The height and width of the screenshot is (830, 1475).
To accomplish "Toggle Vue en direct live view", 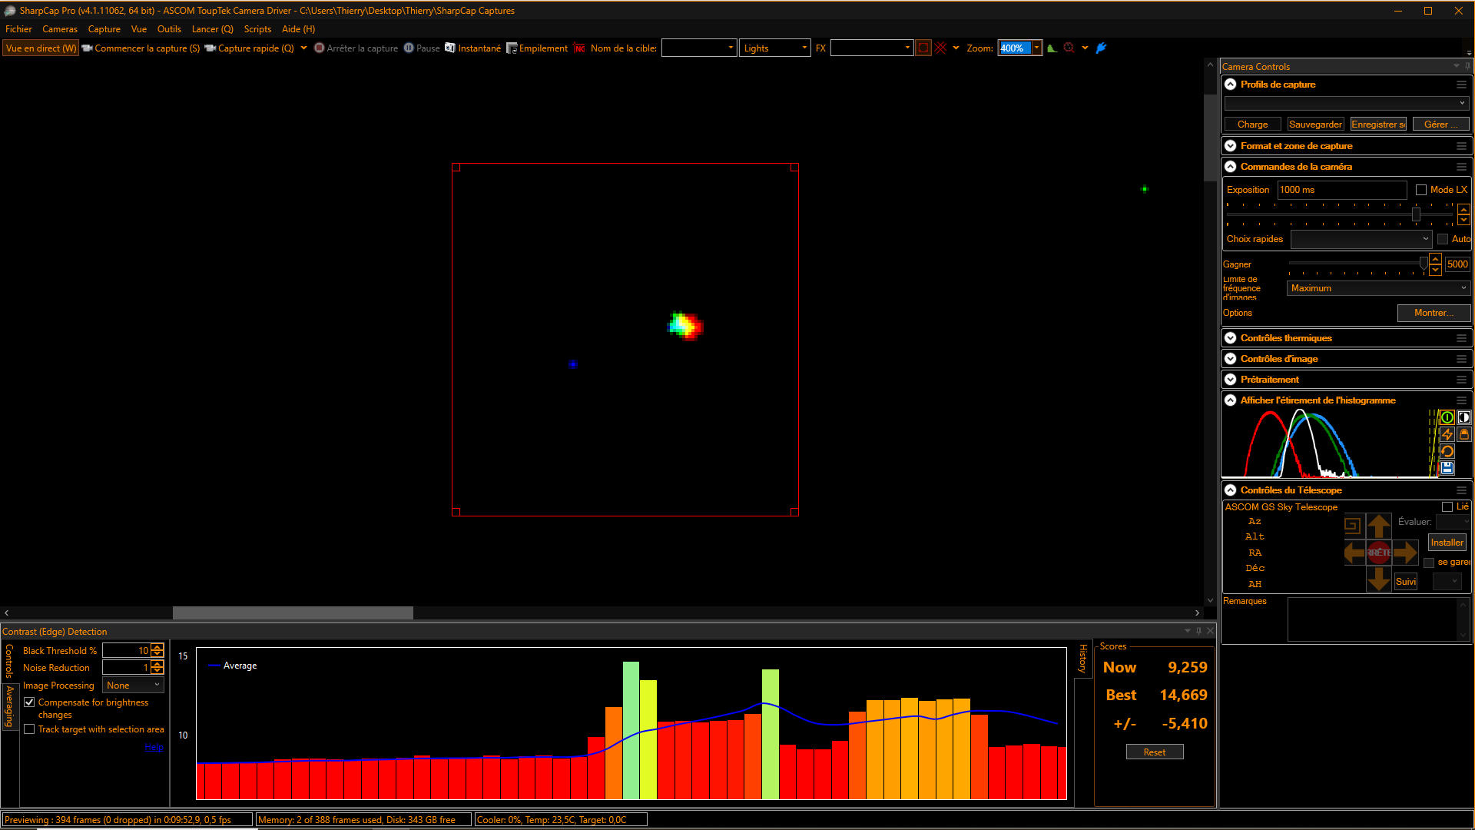I will (x=41, y=48).
